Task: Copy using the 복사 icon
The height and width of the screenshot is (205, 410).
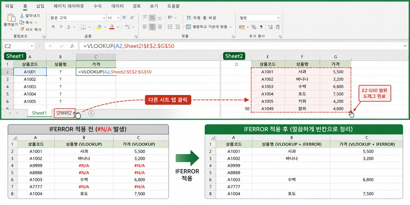Action: point(22,23)
